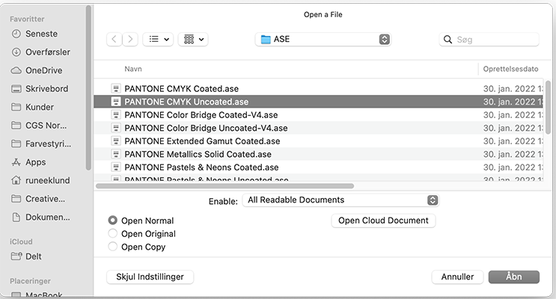Click the horizontal scrollbar of file list
The width and height of the screenshot is (556, 299).
224,186
